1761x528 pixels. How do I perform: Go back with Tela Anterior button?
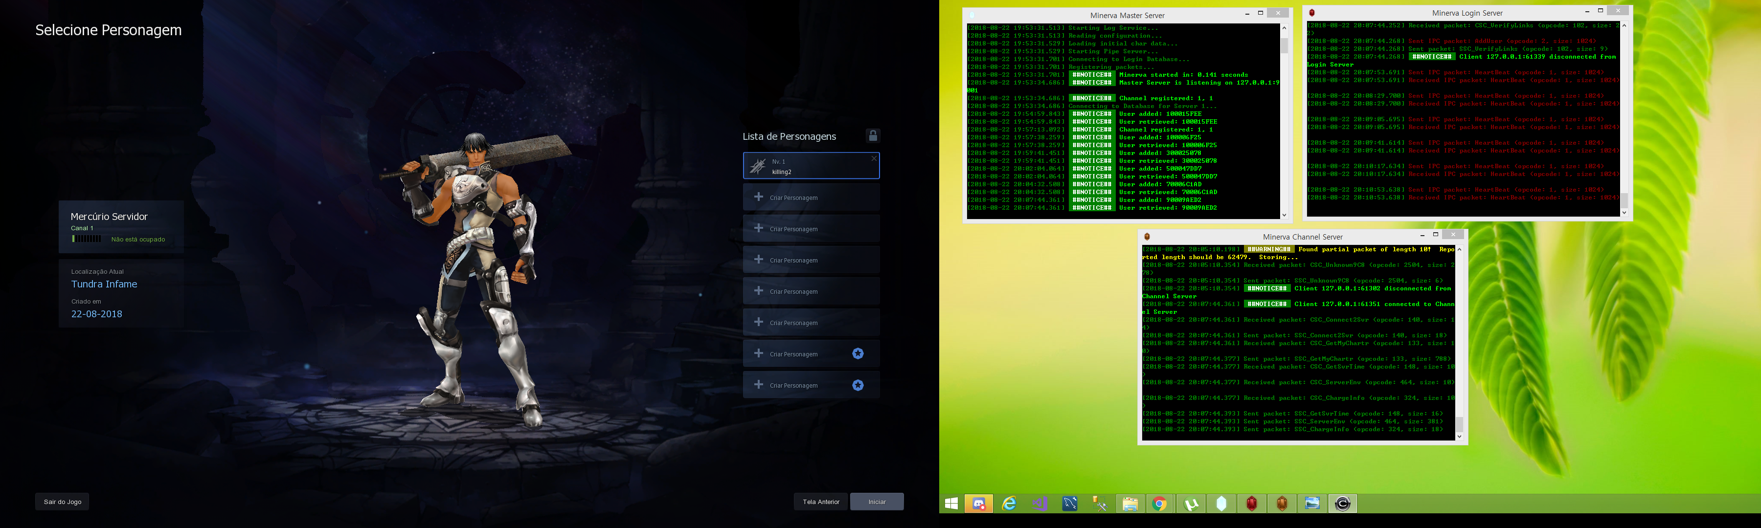click(x=820, y=502)
